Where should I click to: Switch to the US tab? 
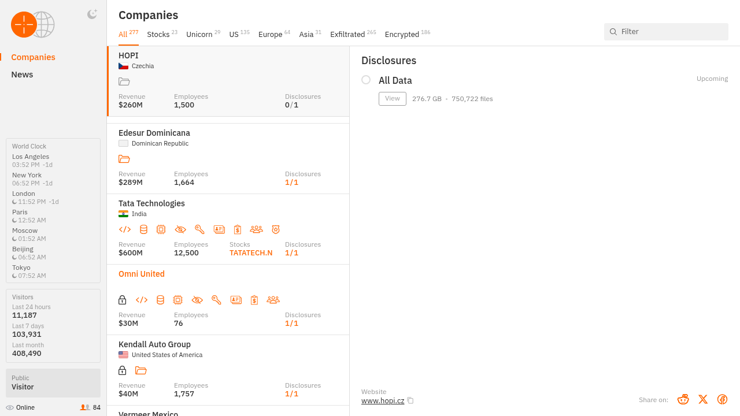pos(239,34)
